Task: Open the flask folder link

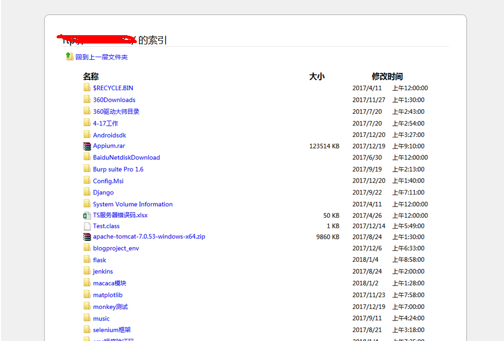Action: [99, 260]
